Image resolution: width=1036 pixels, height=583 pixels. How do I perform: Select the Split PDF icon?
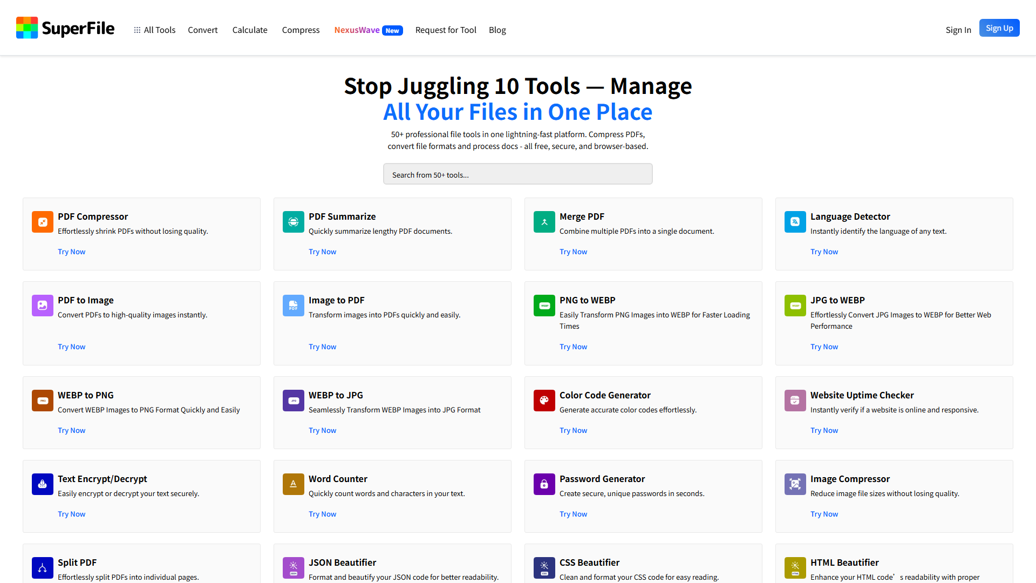[x=42, y=568]
